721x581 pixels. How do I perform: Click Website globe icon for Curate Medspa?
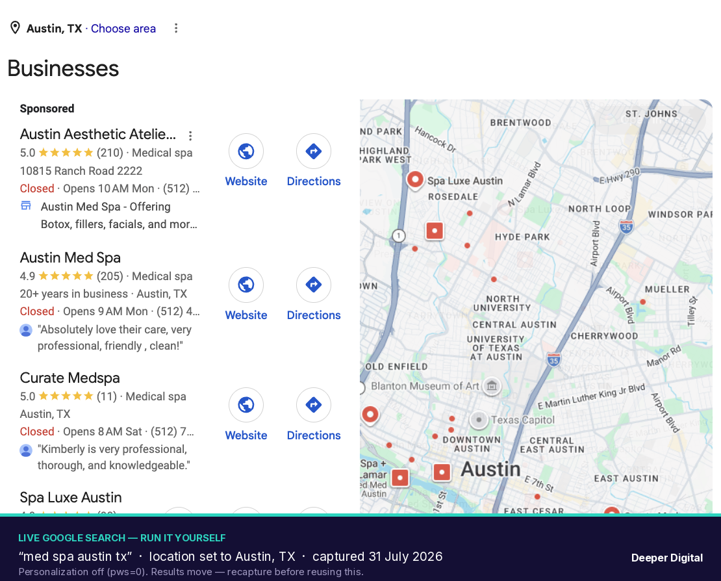point(246,405)
